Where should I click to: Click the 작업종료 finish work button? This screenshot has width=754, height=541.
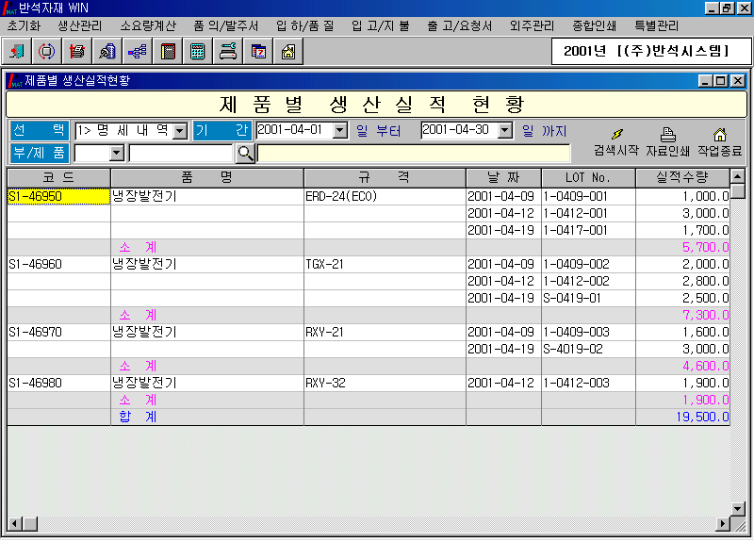pos(719,141)
